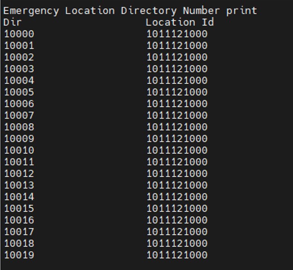293x270 pixels.
Task: Click the "Location Id" column header
Action: 177,22
